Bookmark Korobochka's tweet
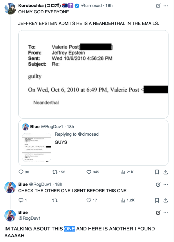Screen dimensions: 174x242 [157, 172]
